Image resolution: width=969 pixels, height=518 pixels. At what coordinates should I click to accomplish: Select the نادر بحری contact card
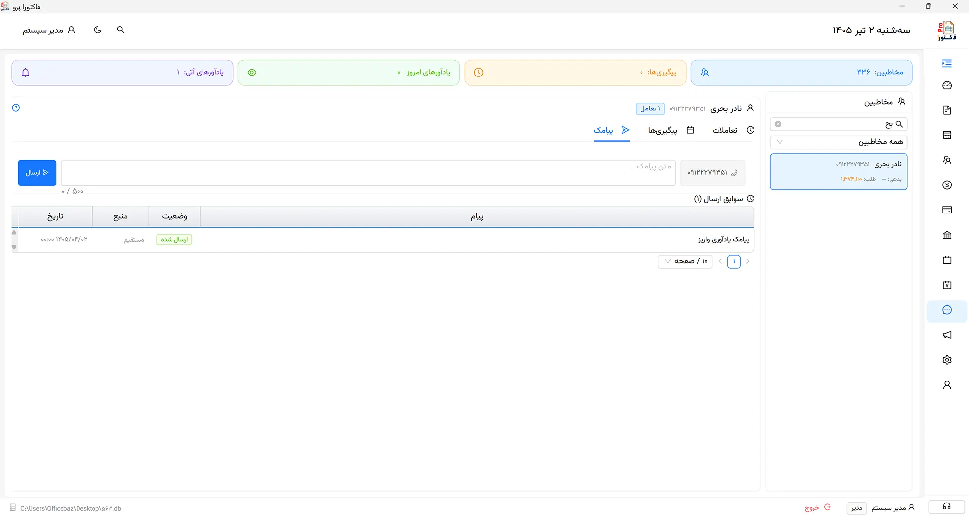click(x=838, y=172)
